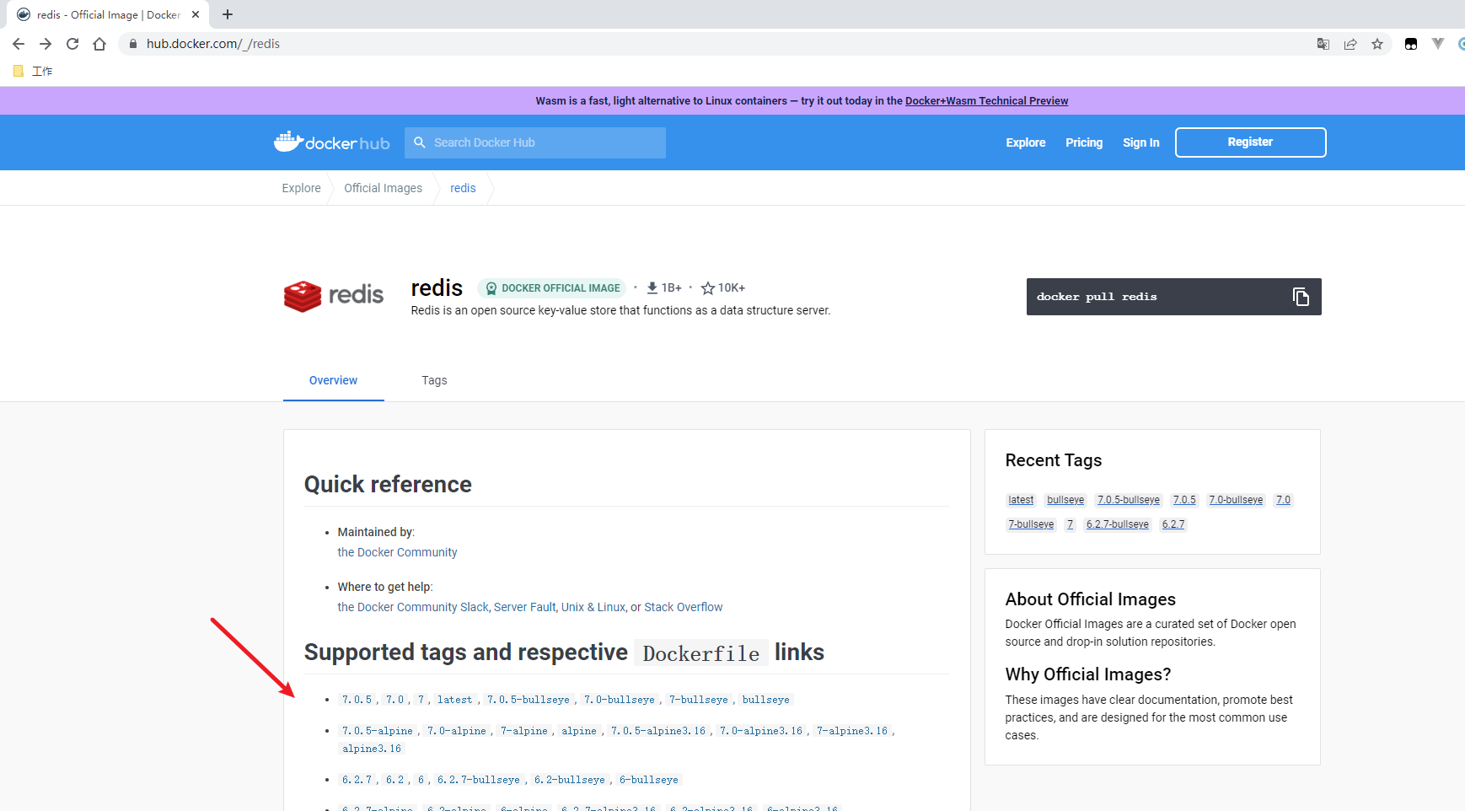Open the Docker+Wasm Technical Preview link

(x=986, y=100)
